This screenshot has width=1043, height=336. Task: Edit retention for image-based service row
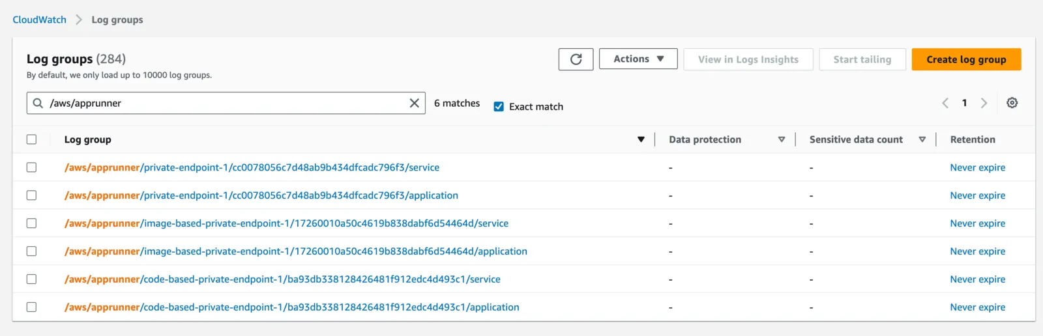tap(977, 223)
